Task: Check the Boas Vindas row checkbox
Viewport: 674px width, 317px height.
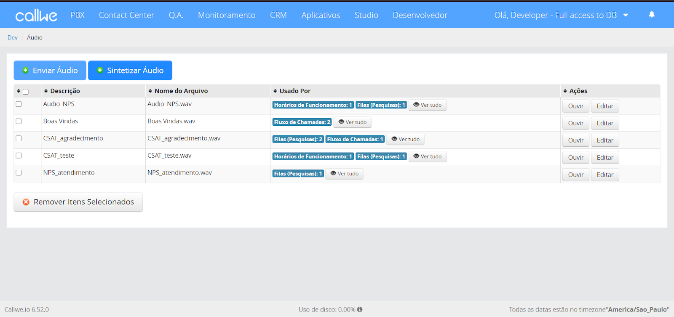Action: coord(19,121)
